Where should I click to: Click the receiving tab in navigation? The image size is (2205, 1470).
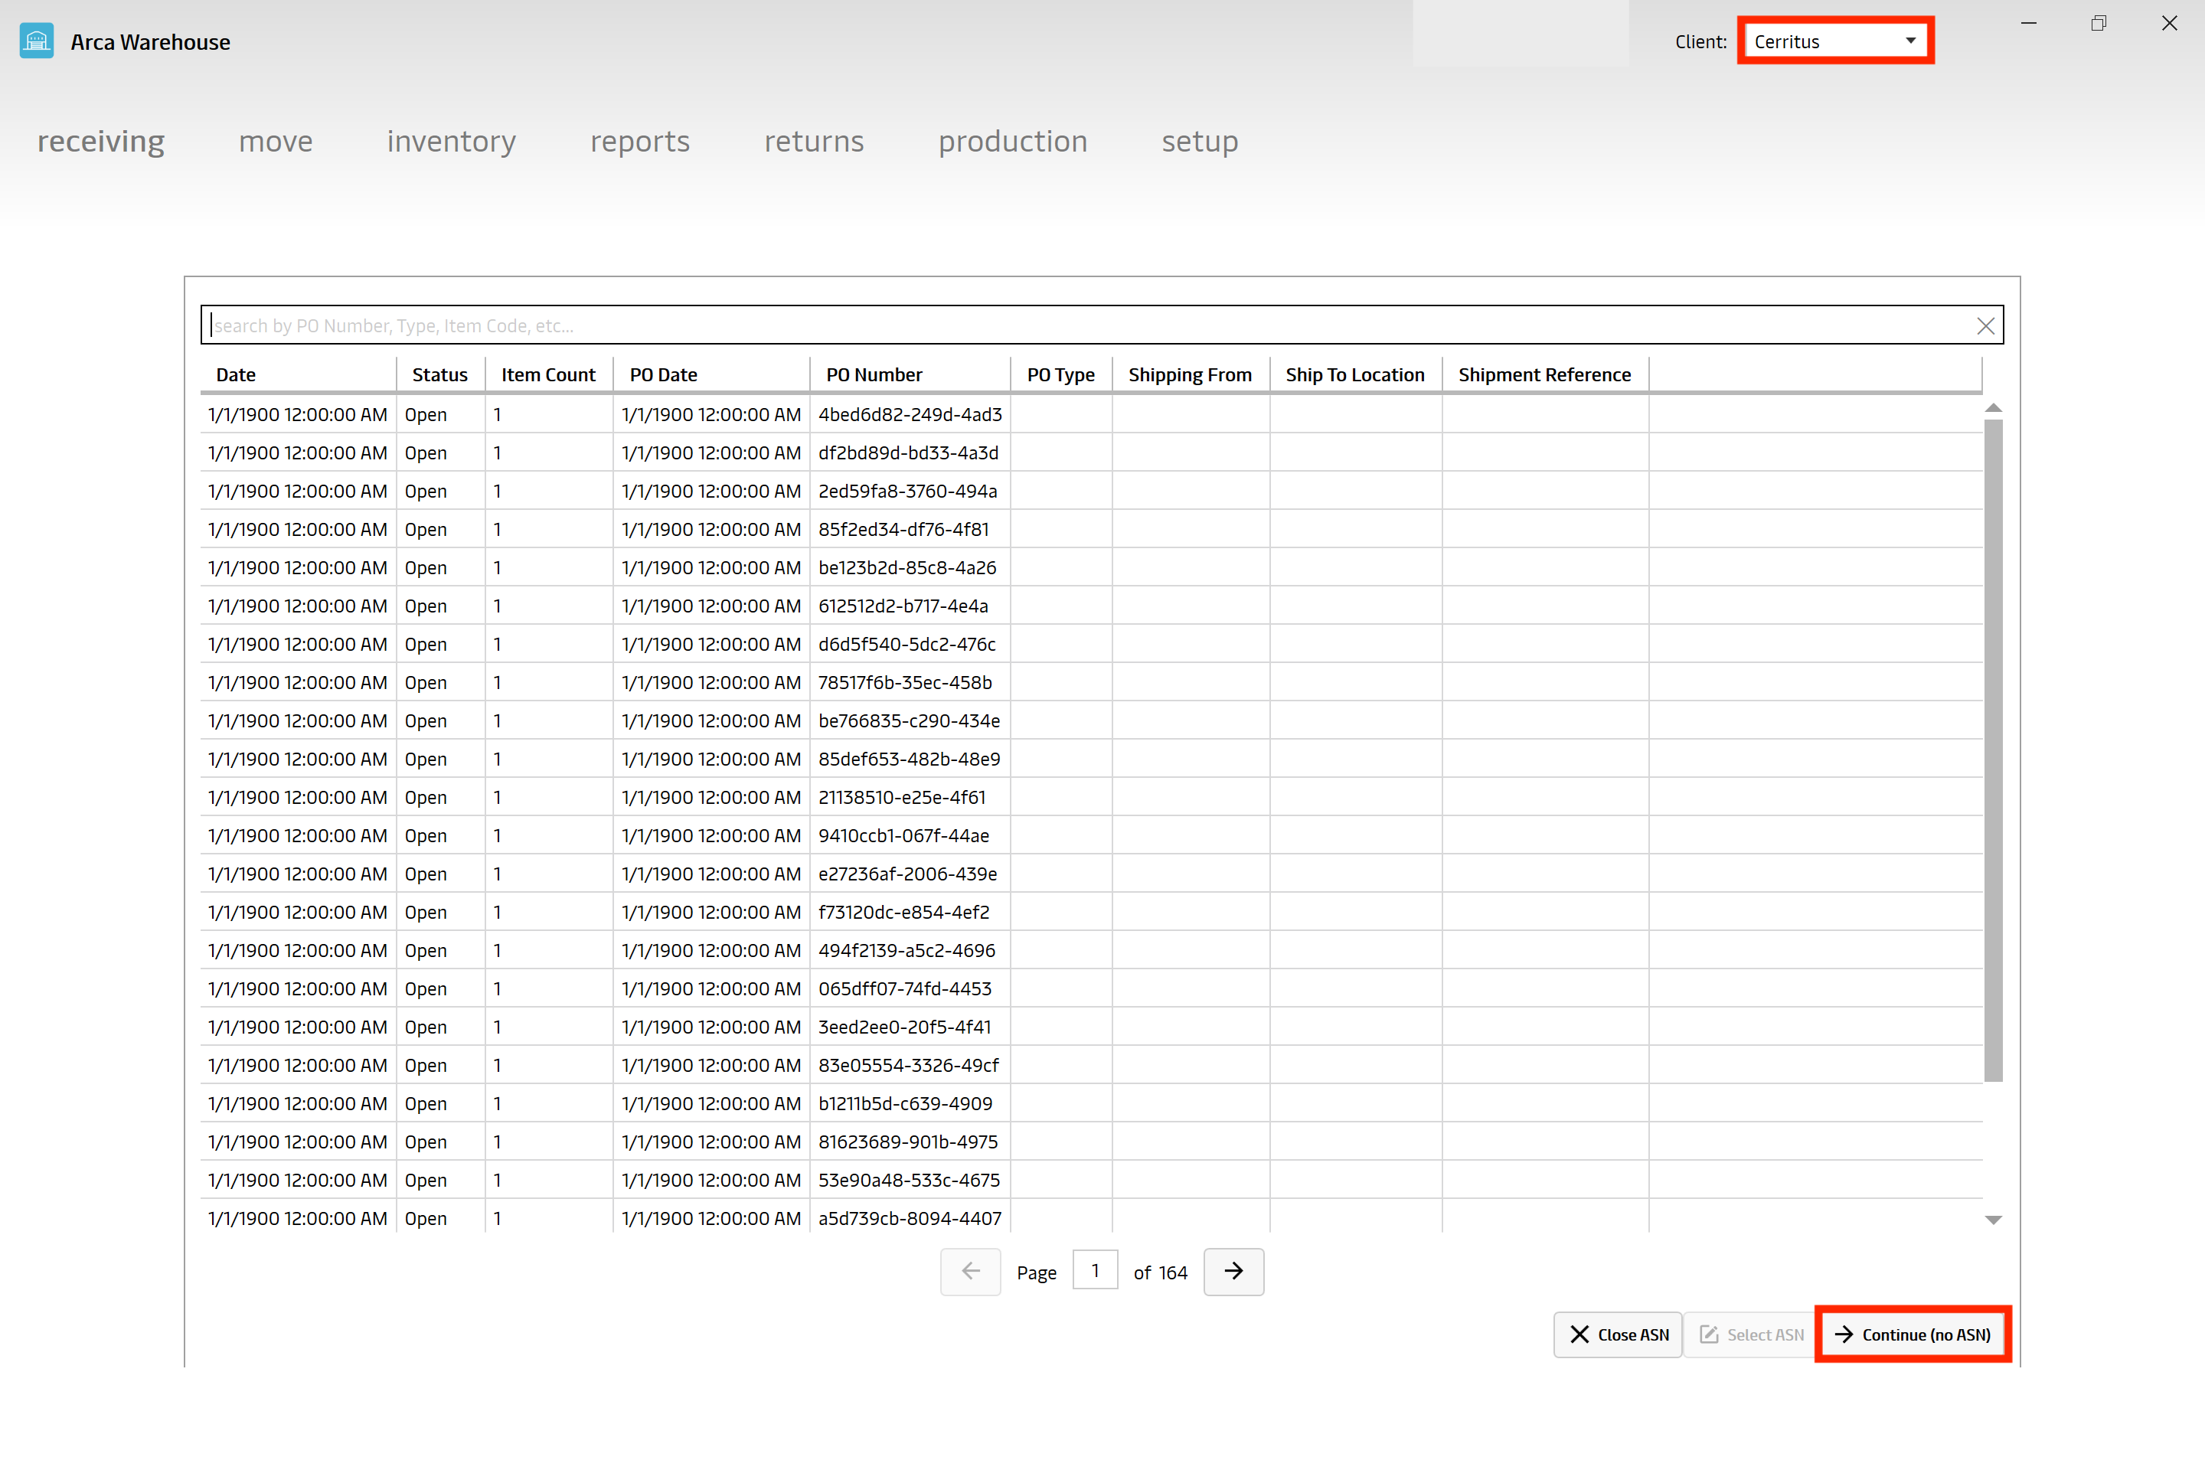[102, 141]
